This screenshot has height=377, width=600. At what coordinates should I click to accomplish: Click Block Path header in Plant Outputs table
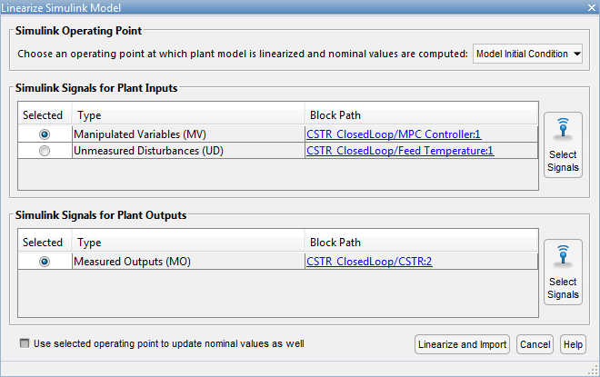pyautogui.click(x=421, y=243)
